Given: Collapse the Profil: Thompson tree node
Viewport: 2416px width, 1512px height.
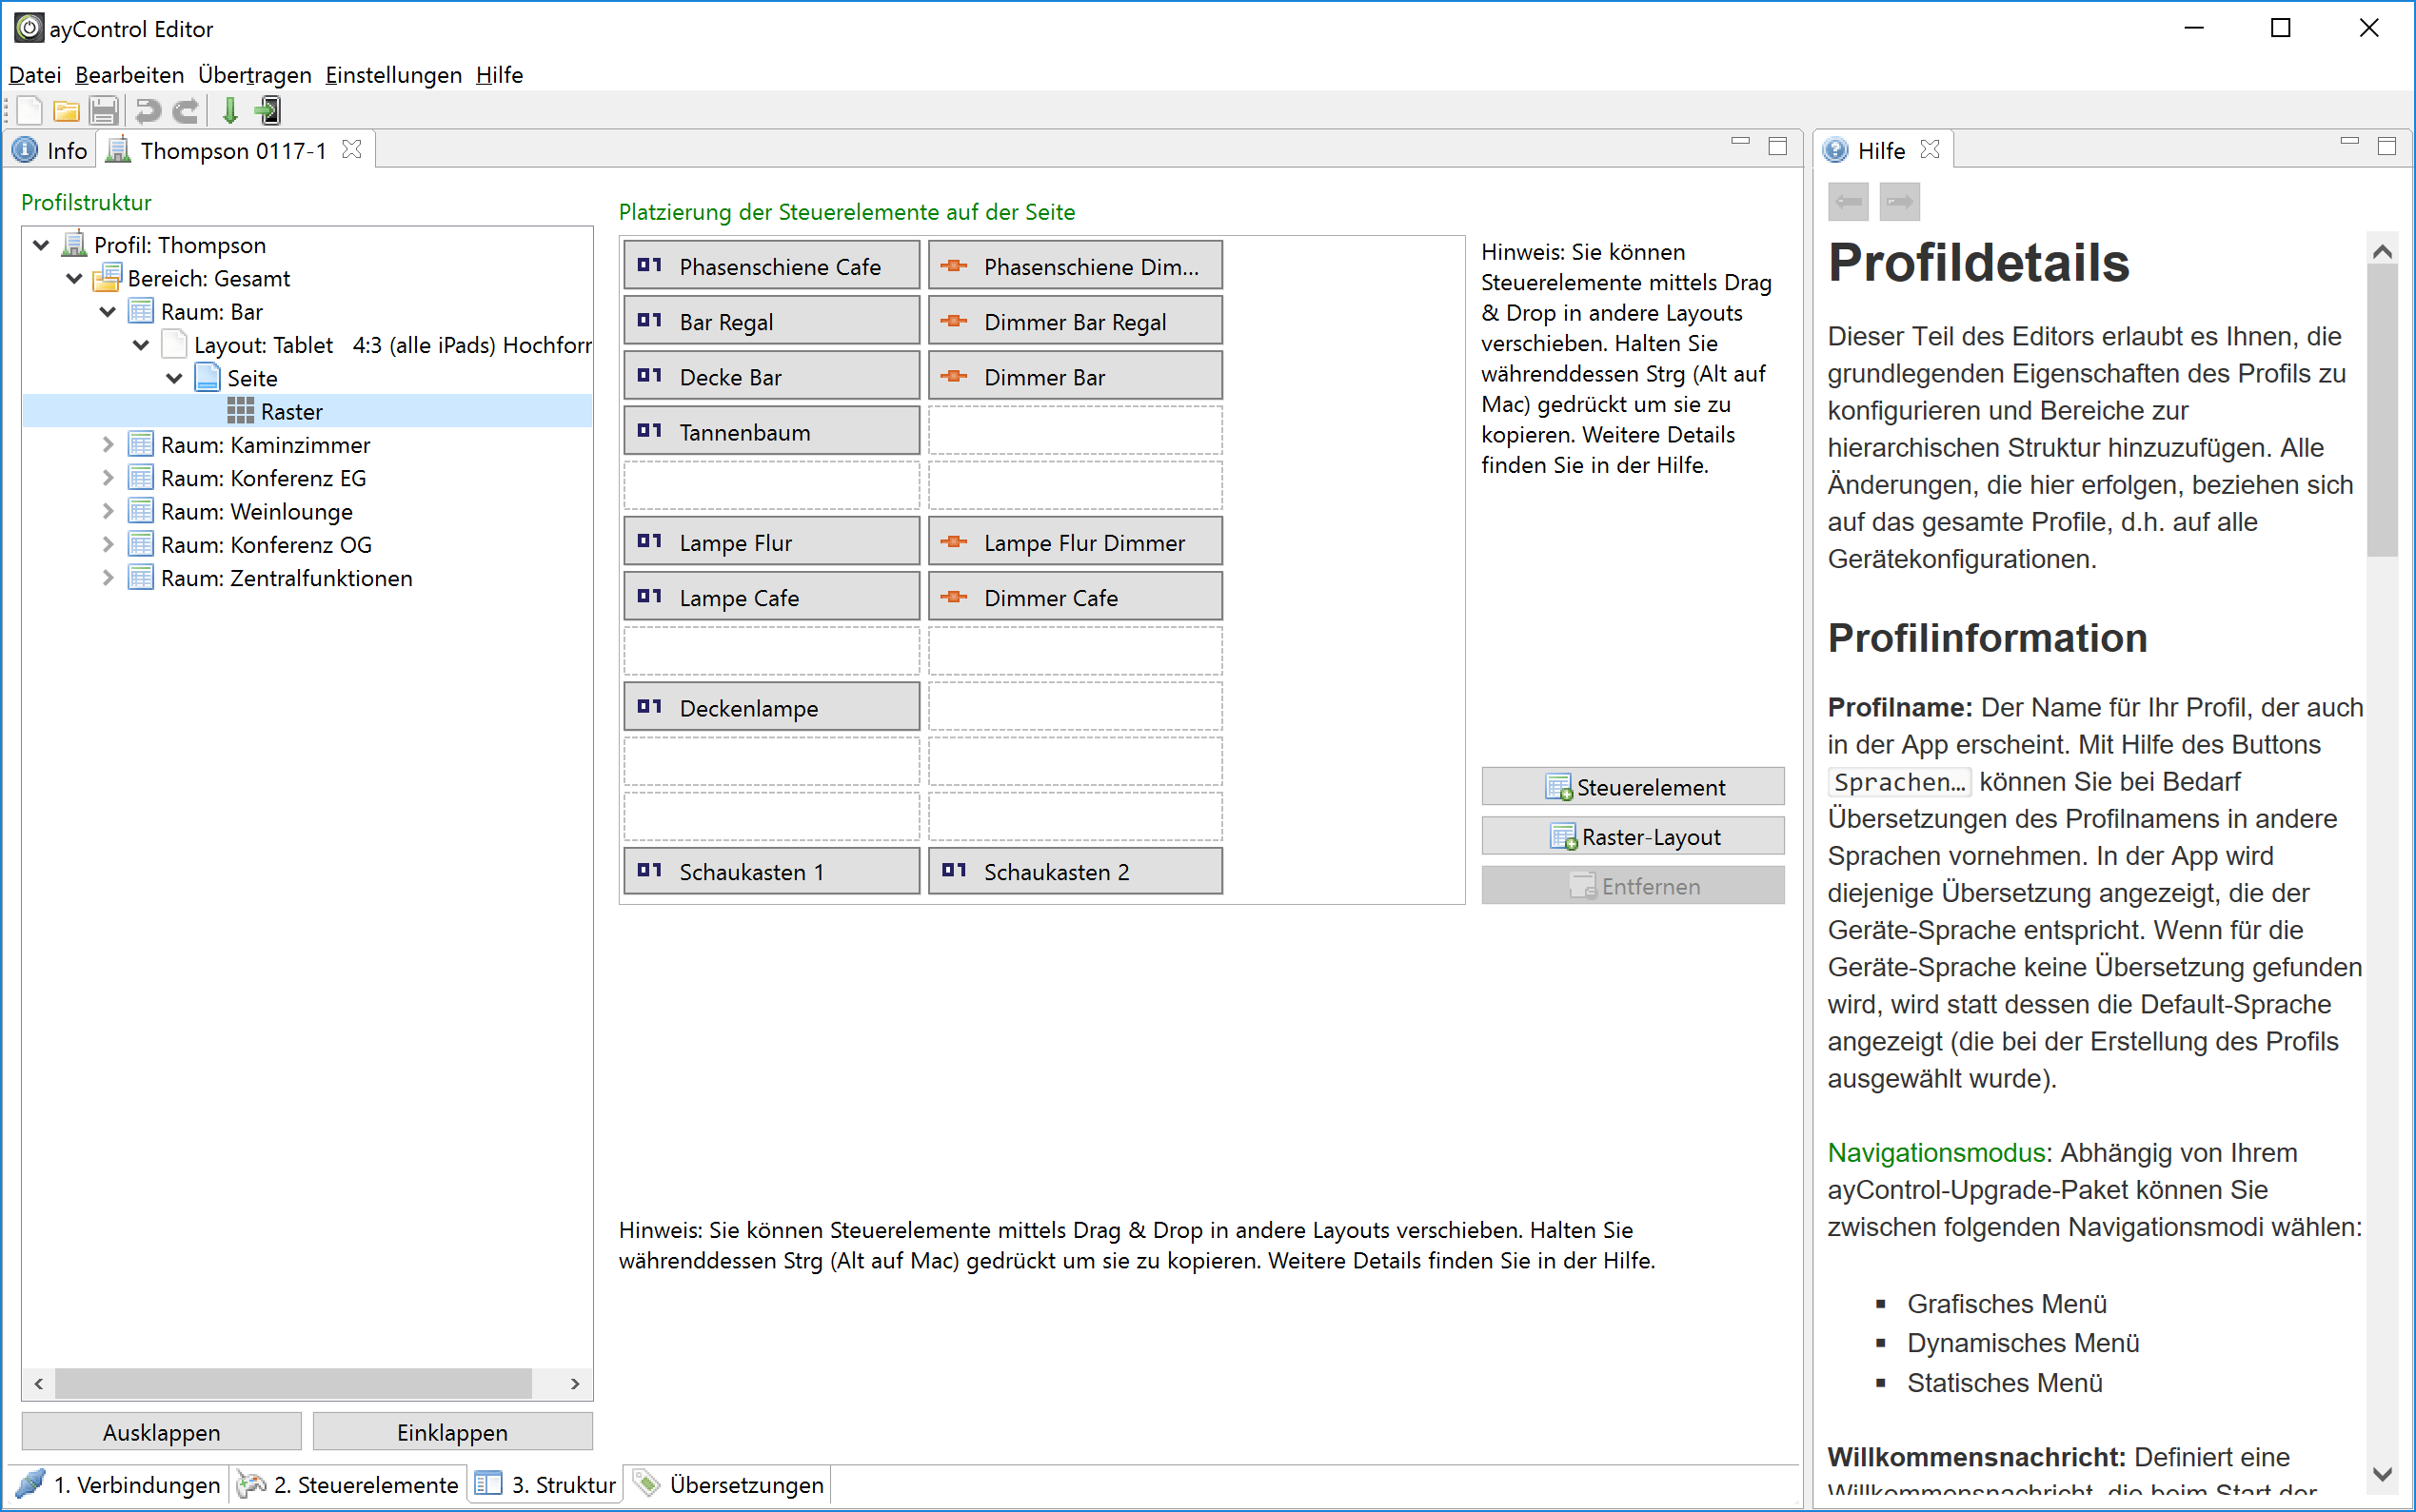Looking at the screenshot, I should coord(41,245).
